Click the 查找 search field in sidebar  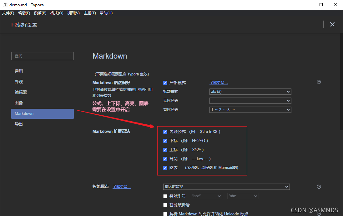[x=42, y=56]
